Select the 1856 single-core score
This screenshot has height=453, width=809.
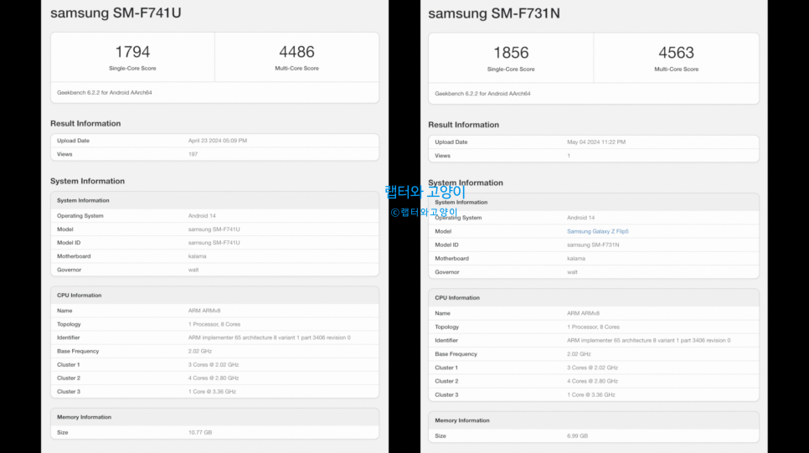click(511, 53)
